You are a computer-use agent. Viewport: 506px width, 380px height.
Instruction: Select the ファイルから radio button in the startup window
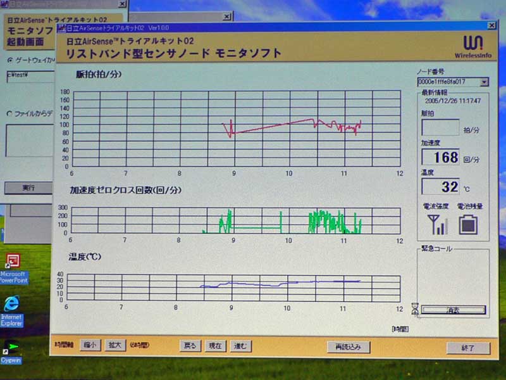coord(9,114)
